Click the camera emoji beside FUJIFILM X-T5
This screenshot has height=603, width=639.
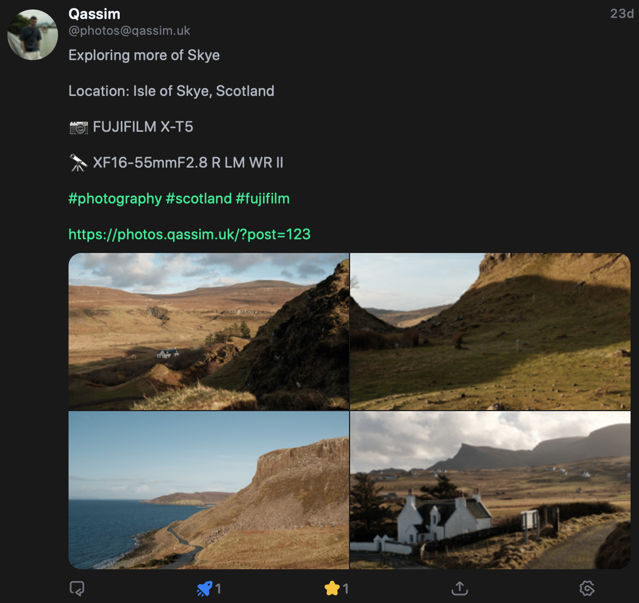click(x=79, y=128)
